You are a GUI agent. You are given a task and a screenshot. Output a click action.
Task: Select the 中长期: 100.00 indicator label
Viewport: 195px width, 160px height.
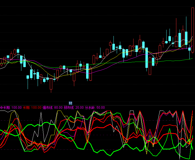11,108
